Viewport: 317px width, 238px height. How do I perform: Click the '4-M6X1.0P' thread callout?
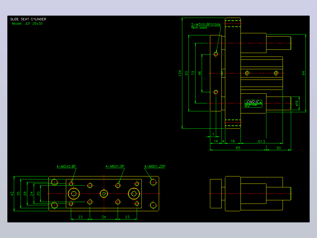pos(115,166)
